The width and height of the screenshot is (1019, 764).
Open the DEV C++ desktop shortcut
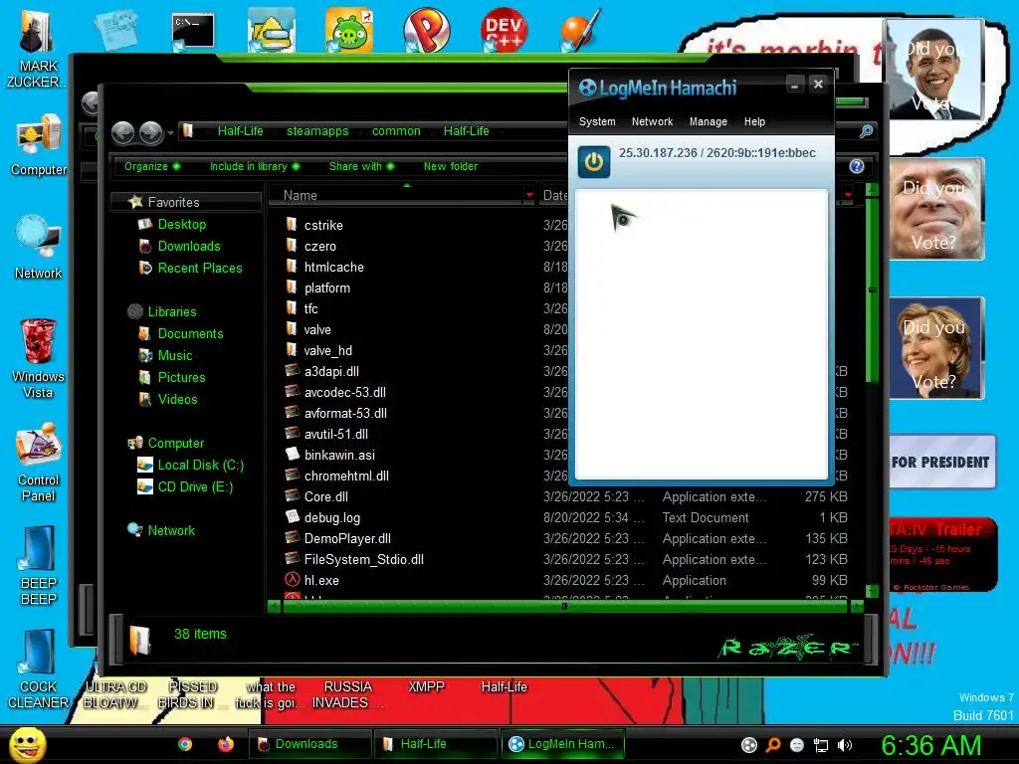(504, 30)
